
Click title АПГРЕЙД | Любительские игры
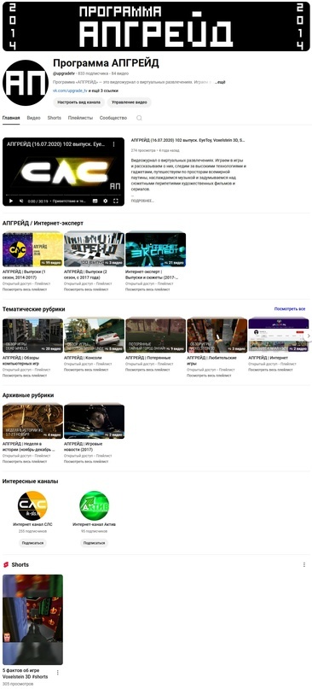point(212,361)
